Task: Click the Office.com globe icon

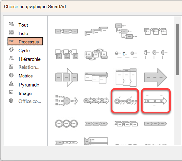Action: (x=11, y=101)
